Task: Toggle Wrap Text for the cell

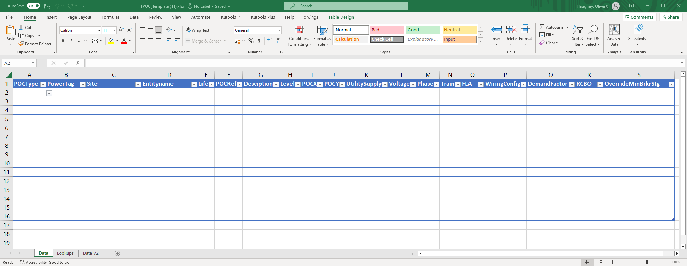Action: pos(197,30)
